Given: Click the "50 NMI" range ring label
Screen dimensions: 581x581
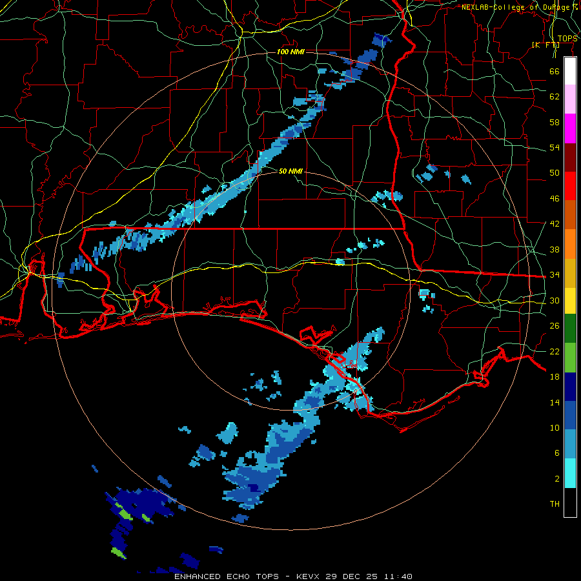Looking at the screenshot, I should click(290, 171).
